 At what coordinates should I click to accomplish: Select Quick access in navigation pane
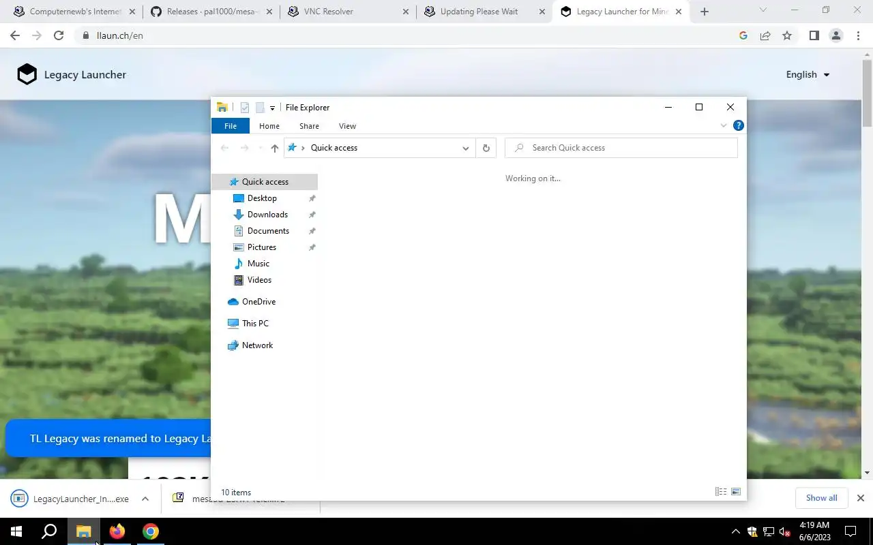point(265,182)
